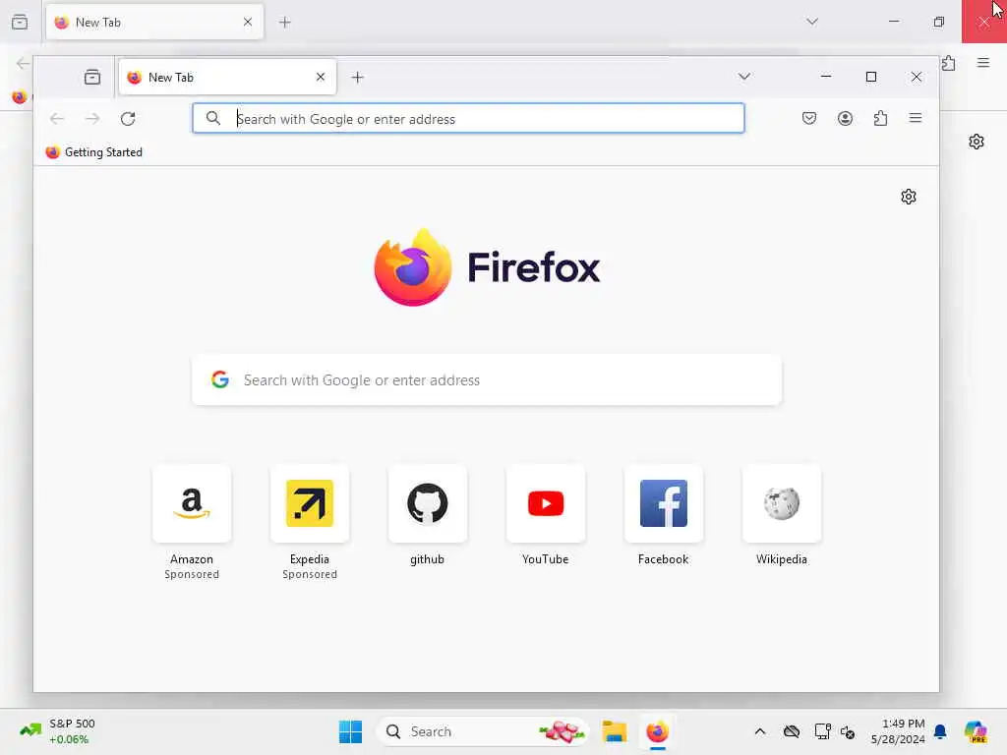Screen dimensions: 1007x755
Task: Open Windows Start menu
Action: coord(351,731)
